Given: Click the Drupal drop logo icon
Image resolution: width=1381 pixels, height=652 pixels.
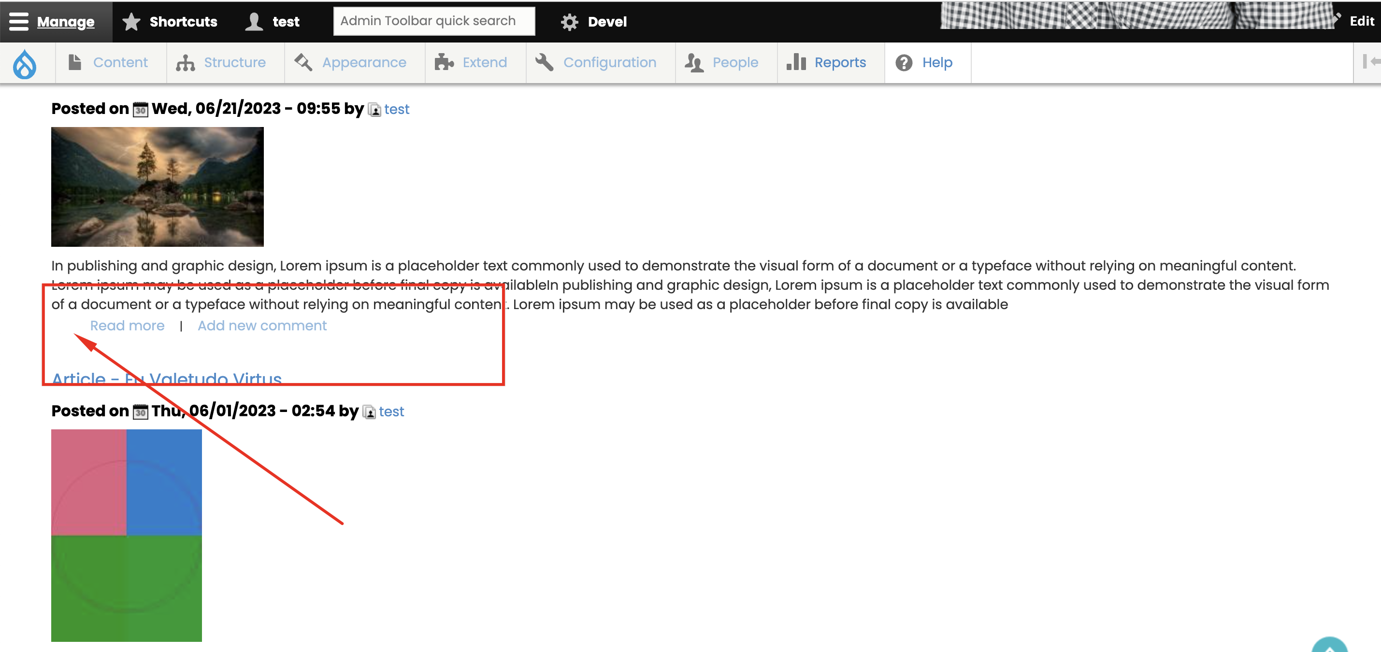Looking at the screenshot, I should coord(25,63).
